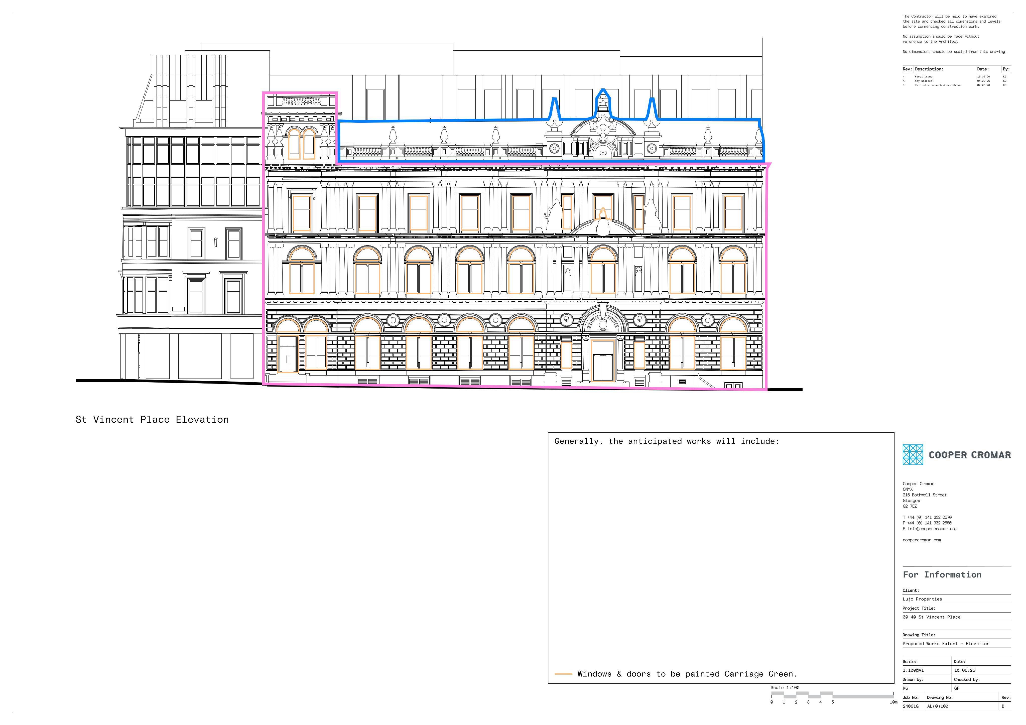Click the 'F +44 (0) 141 332 2580' fax line
Screen dimensions: 1026x725
click(927, 523)
